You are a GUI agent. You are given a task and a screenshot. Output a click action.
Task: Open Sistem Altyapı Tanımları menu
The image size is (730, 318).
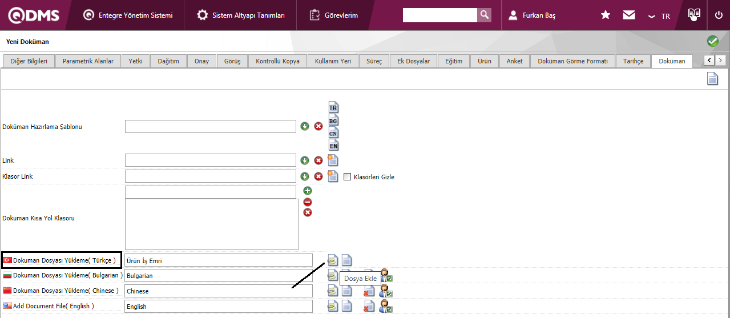pyautogui.click(x=241, y=15)
